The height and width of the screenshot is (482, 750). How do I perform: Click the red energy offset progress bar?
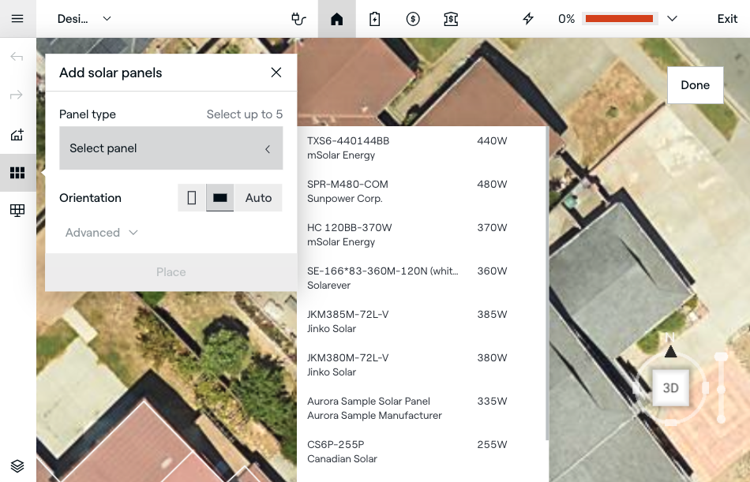pos(619,19)
